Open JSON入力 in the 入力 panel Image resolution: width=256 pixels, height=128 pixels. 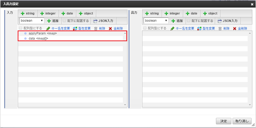[103, 21]
